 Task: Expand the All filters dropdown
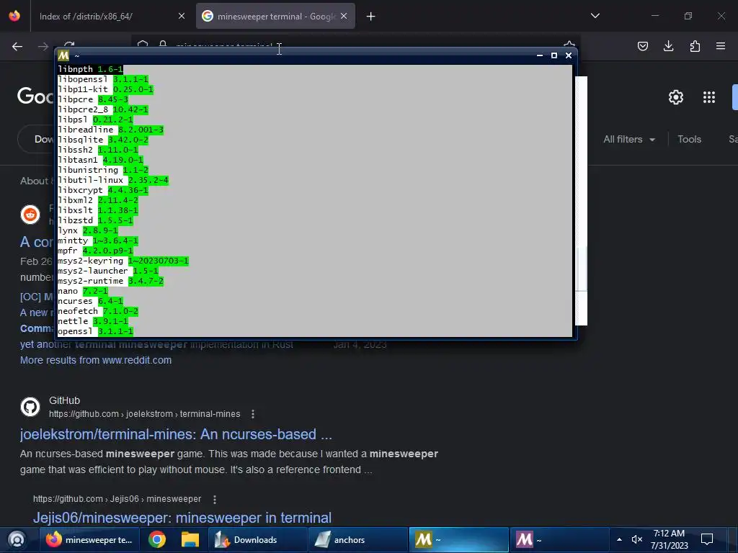(629, 139)
